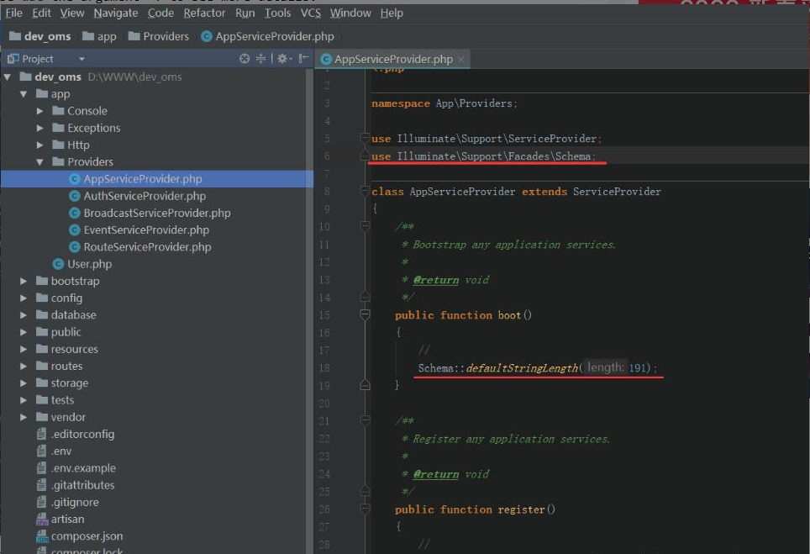Click the Console folder icon

58,111
